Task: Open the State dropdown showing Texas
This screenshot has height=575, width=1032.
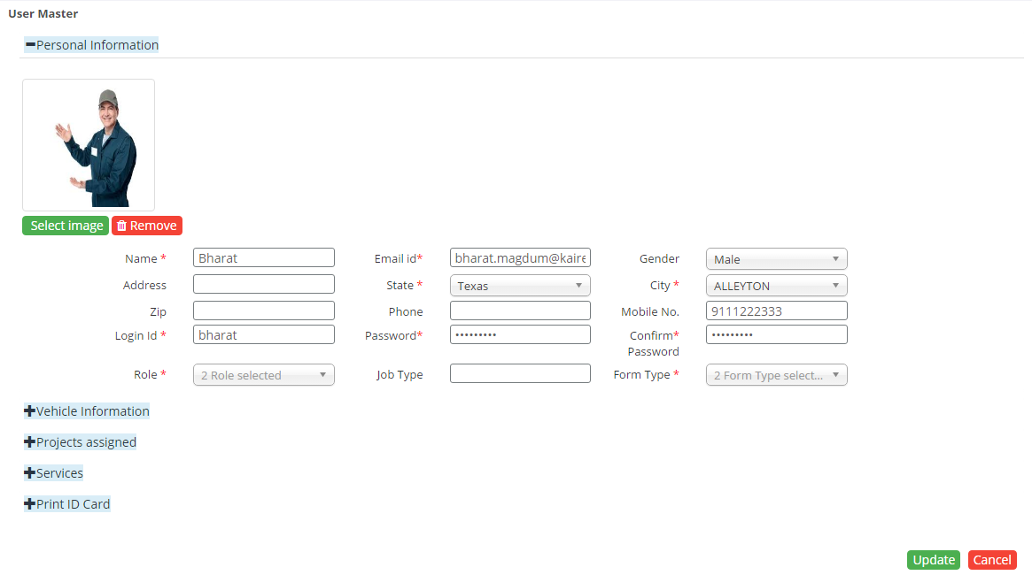Action: tap(520, 286)
